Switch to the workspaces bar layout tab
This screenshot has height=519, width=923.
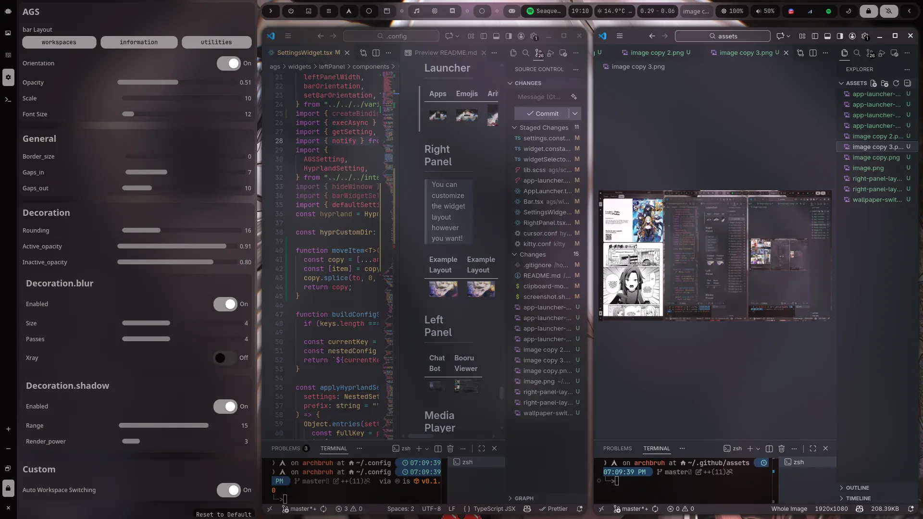click(x=59, y=42)
